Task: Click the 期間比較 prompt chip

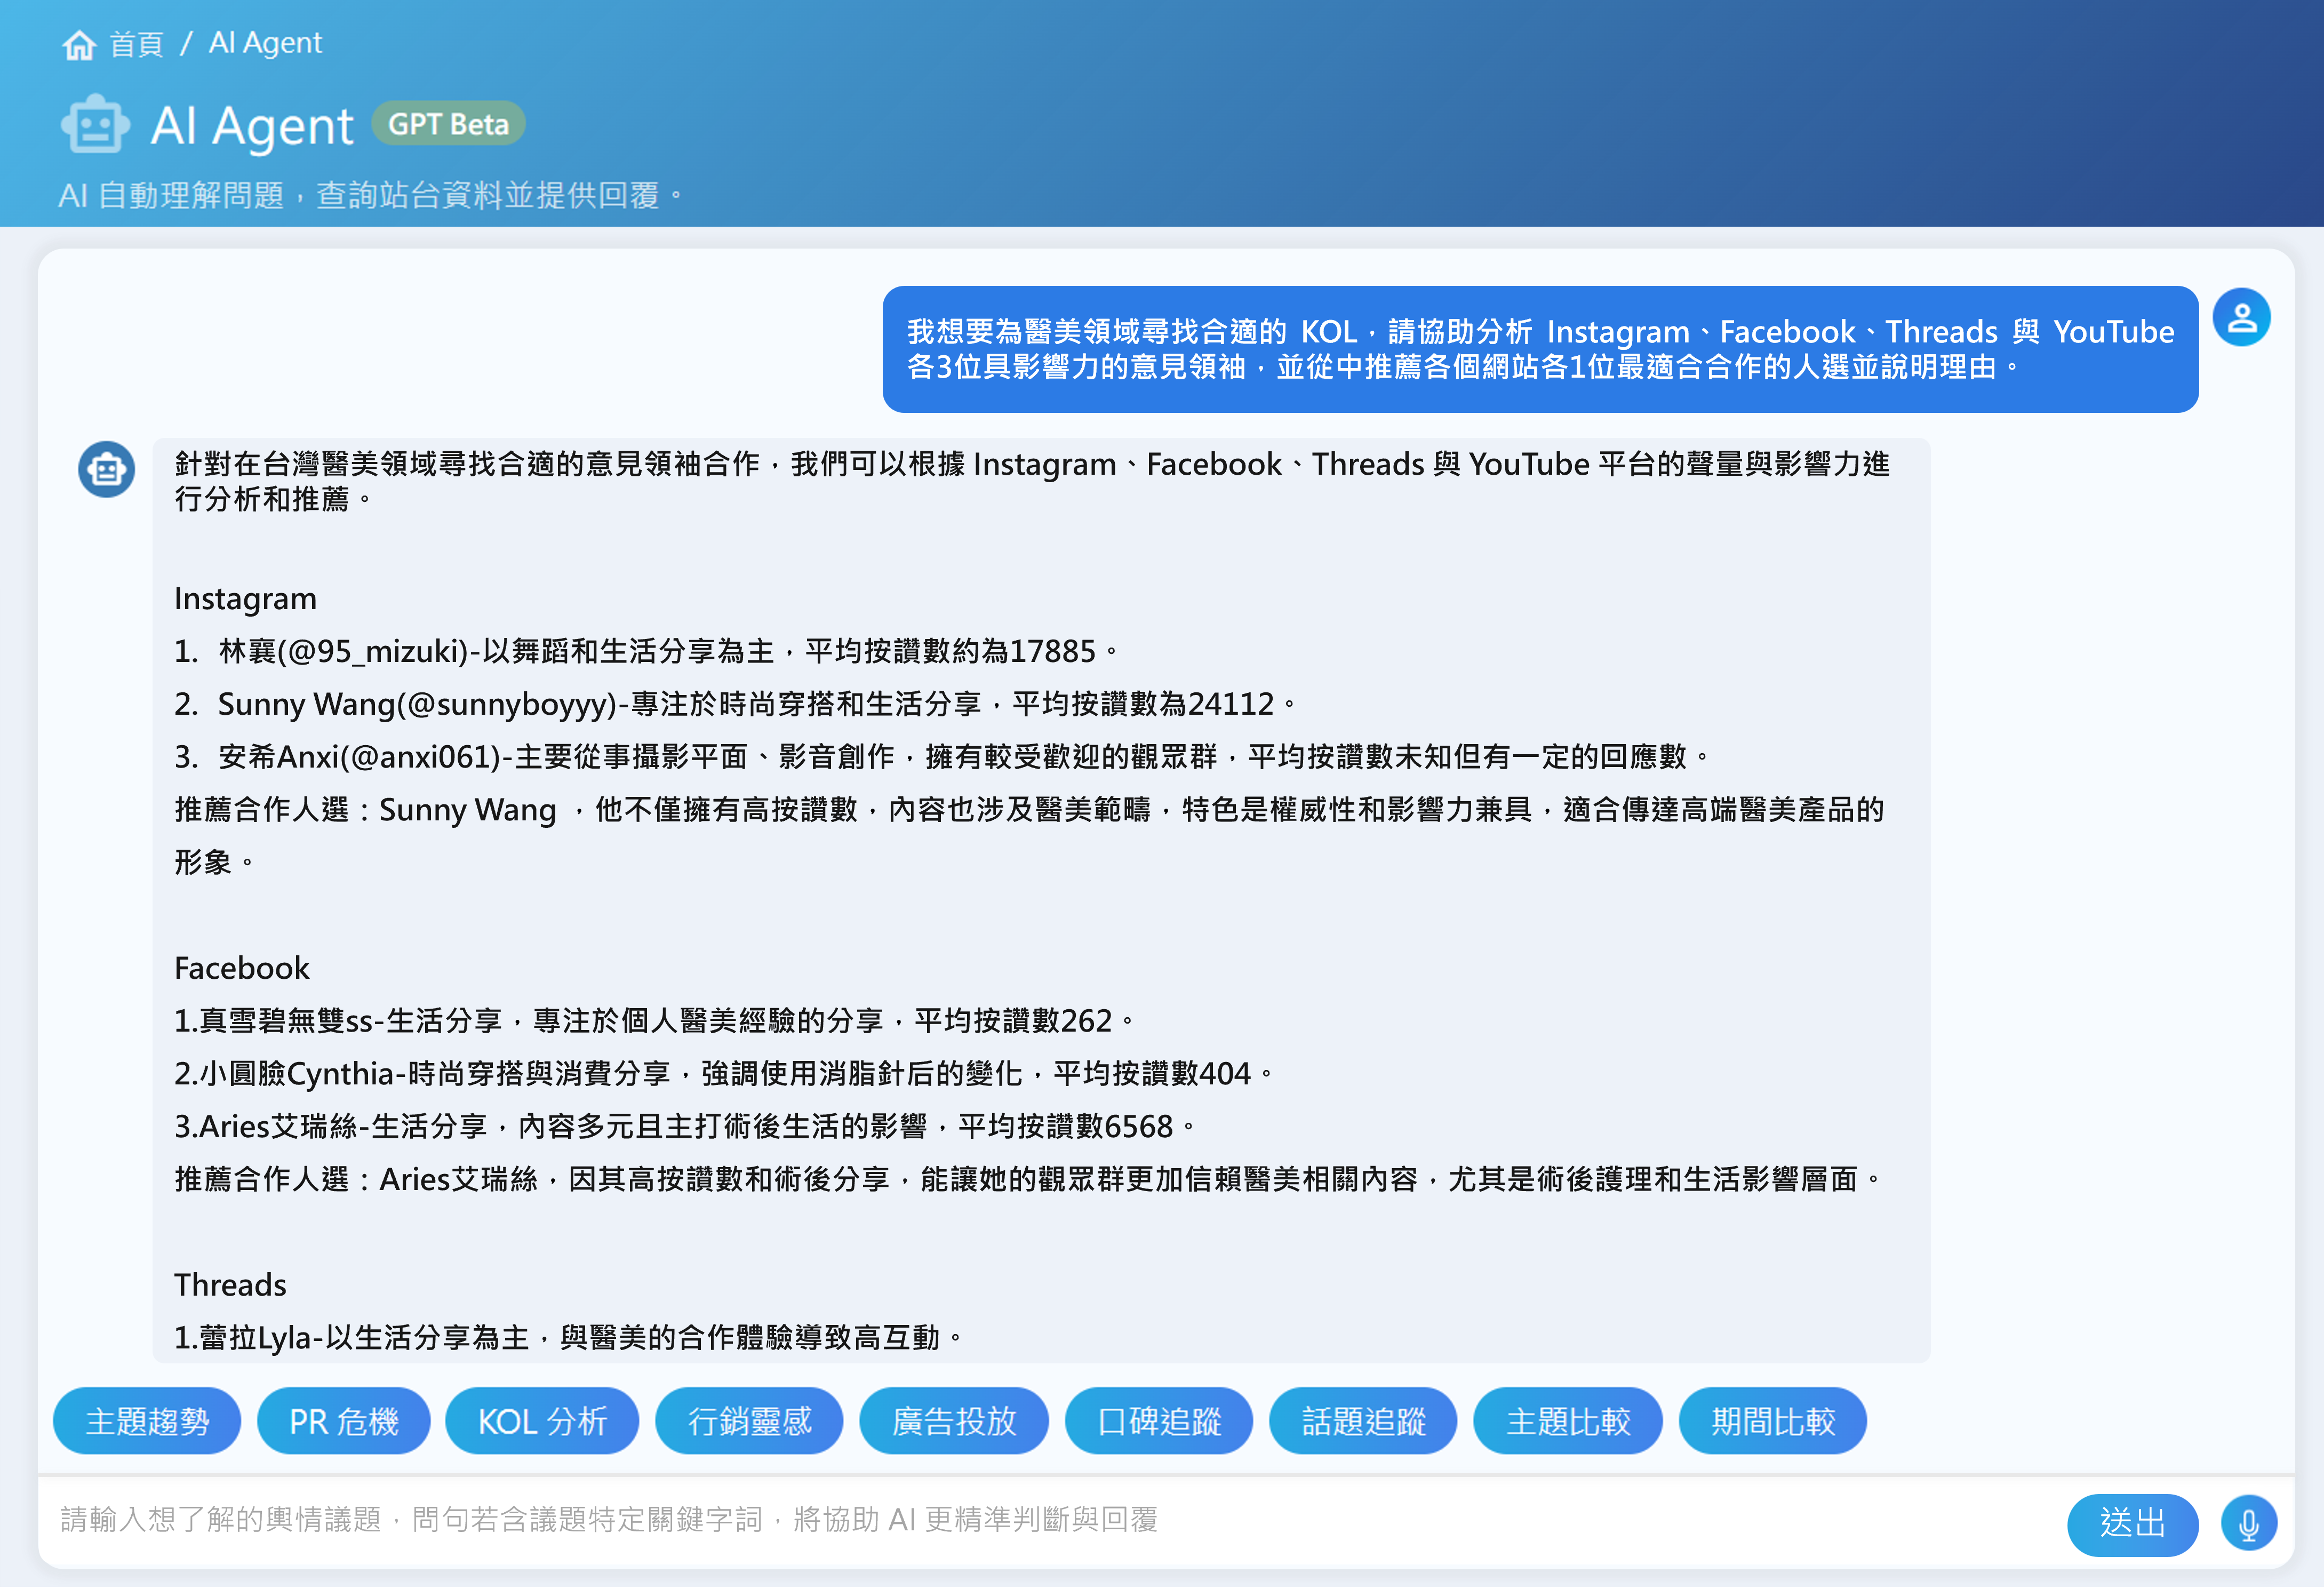Action: click(1772, 1420)
